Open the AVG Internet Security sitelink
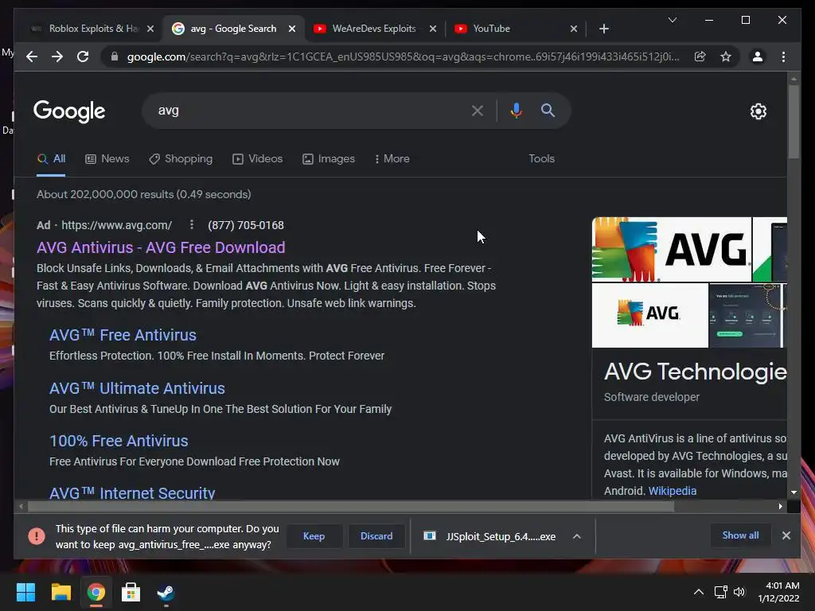815x611 pixels. pos(132,492)
